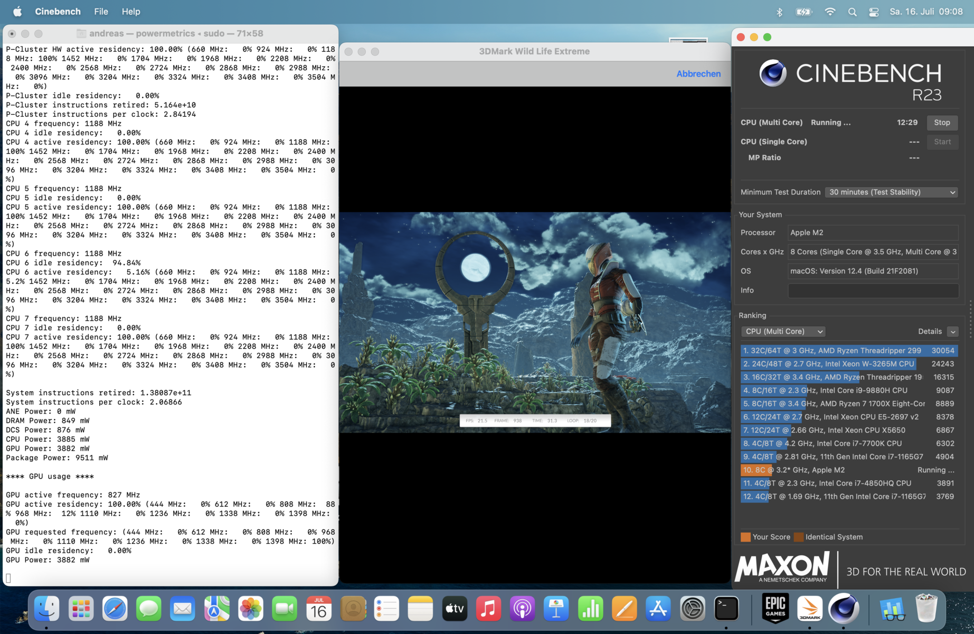Open the Trash in the Dock
The height and width of the screenshot is (634, 974).
pyautogui.click(x=926, y=609)
